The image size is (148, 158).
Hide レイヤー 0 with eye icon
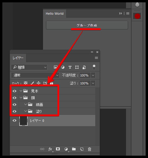coord(14,121)
